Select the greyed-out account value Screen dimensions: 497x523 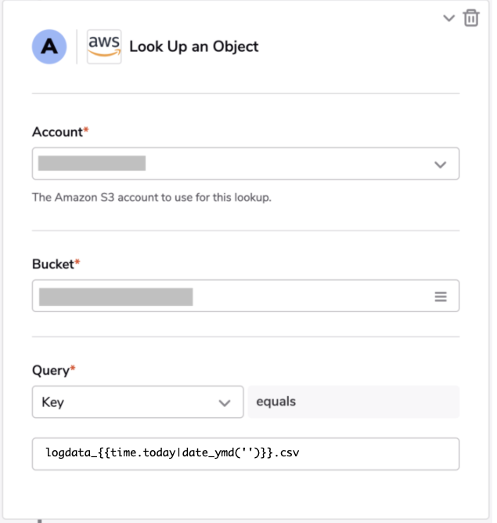pyautogui.click(x=92, y=163)
